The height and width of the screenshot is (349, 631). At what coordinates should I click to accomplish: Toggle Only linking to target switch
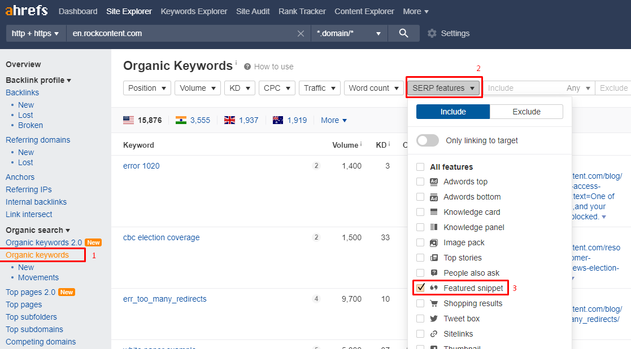[x=428, y=140]
